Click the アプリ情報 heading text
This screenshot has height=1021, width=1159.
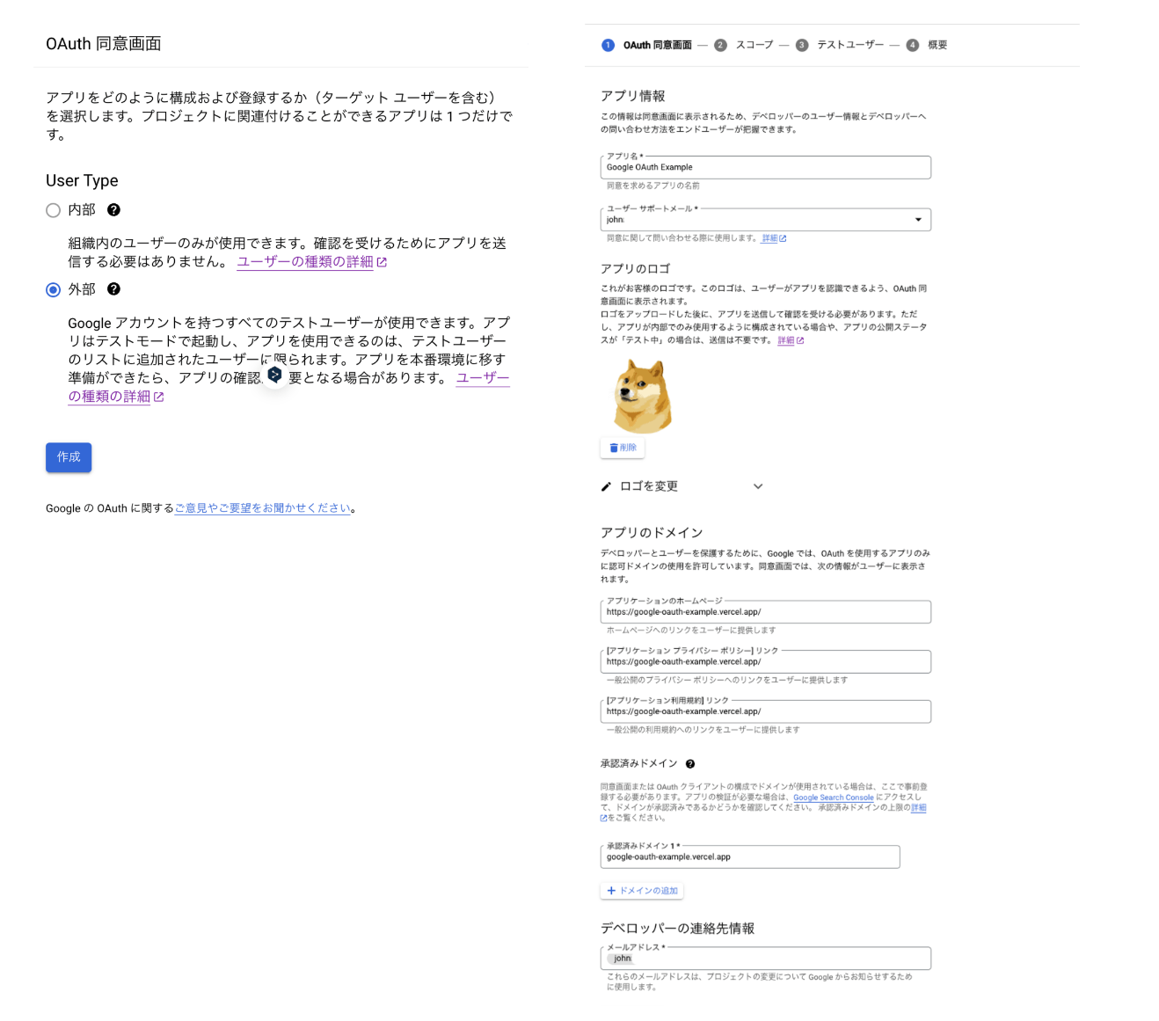click(632, 96)
